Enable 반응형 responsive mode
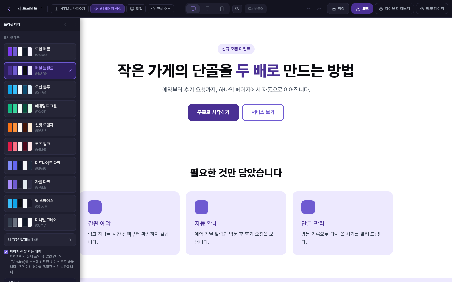Viewport: 452px width, 282px height. (x=256, y=9)
